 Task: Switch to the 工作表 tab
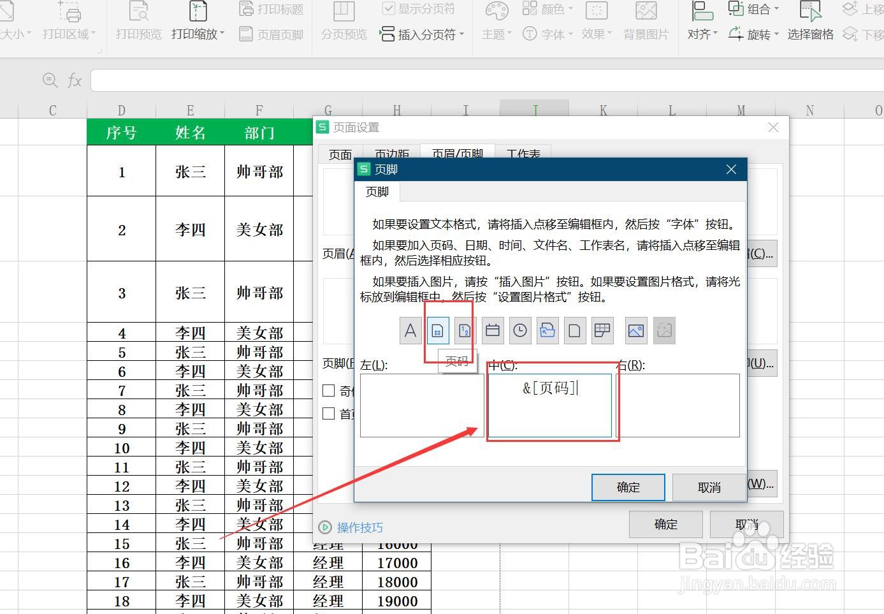[524, 153]
